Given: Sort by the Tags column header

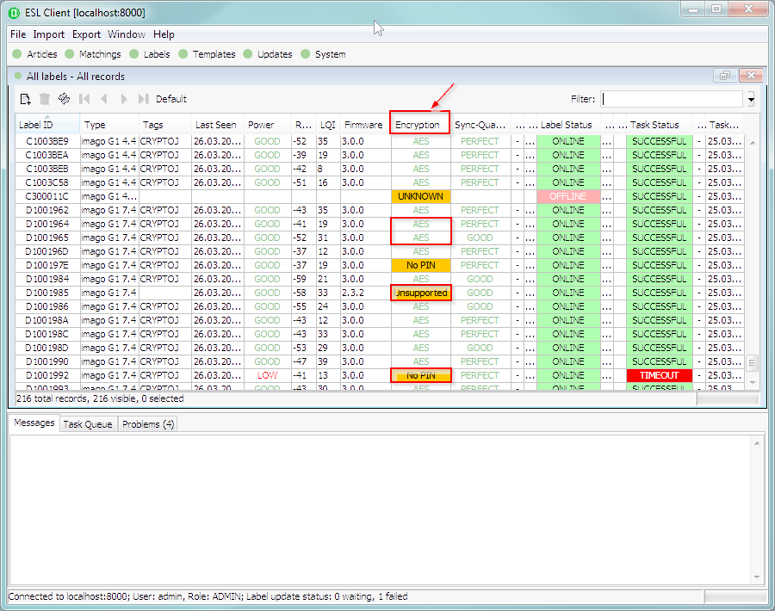Looking at the screenshot, I should pos(165,125).
